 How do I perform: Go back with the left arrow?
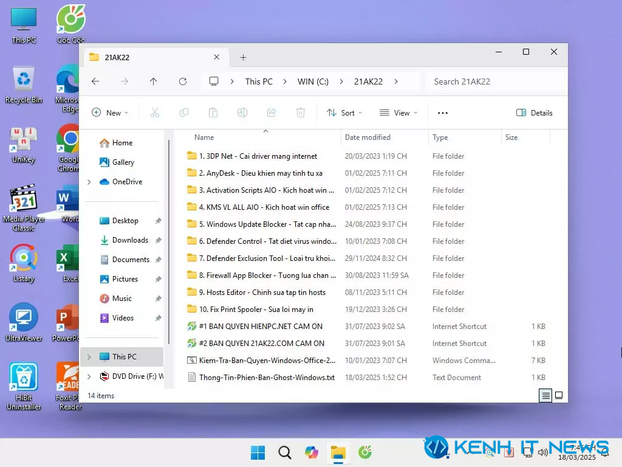point(95,81)
